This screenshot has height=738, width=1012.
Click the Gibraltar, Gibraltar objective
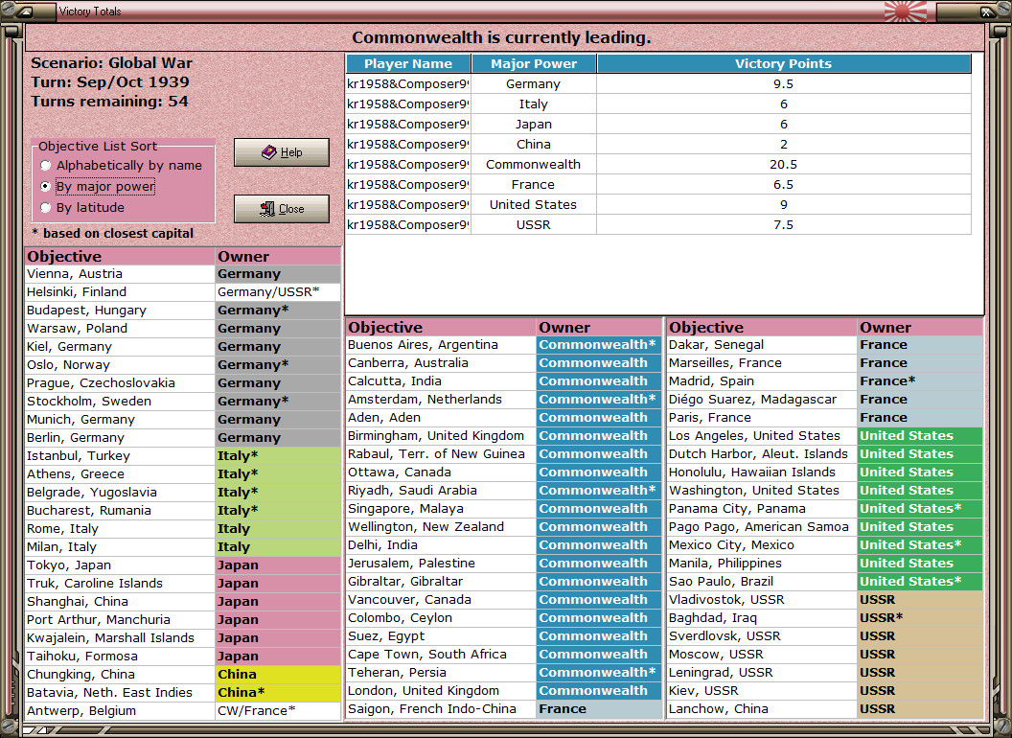441,581
